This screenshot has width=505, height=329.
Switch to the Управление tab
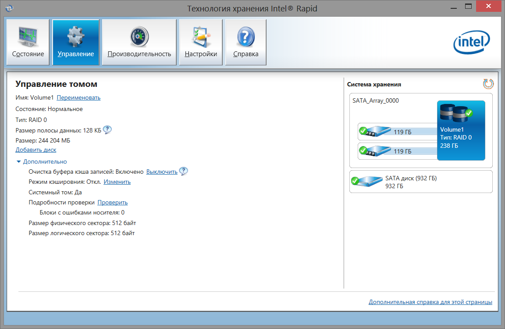76,42
